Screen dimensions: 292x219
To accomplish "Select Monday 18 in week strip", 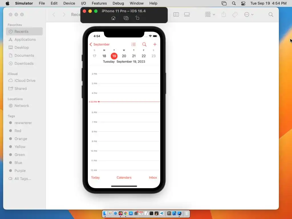I will pos(104,56).
